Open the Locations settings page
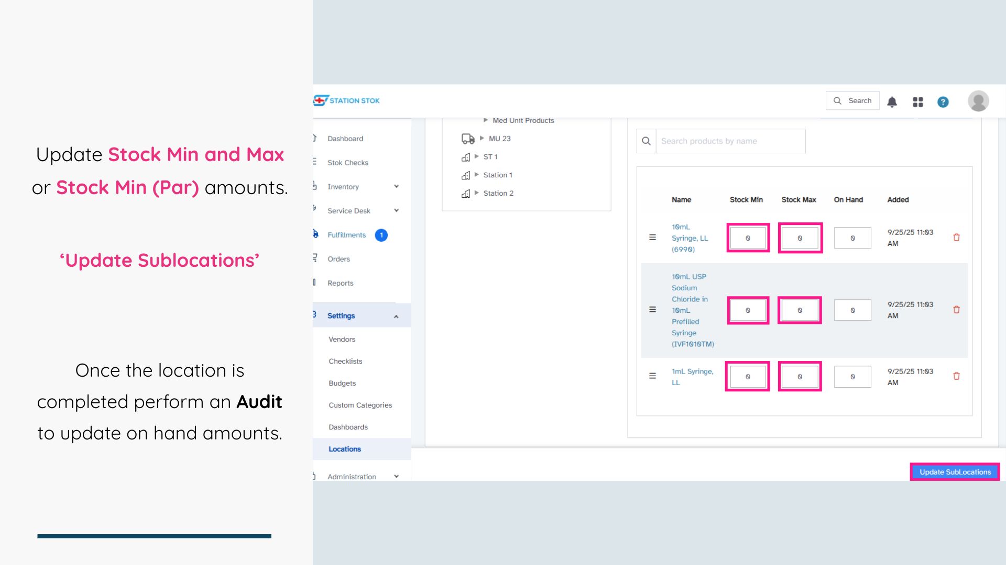Screen dimensions: 1006x565 (345, 449)
